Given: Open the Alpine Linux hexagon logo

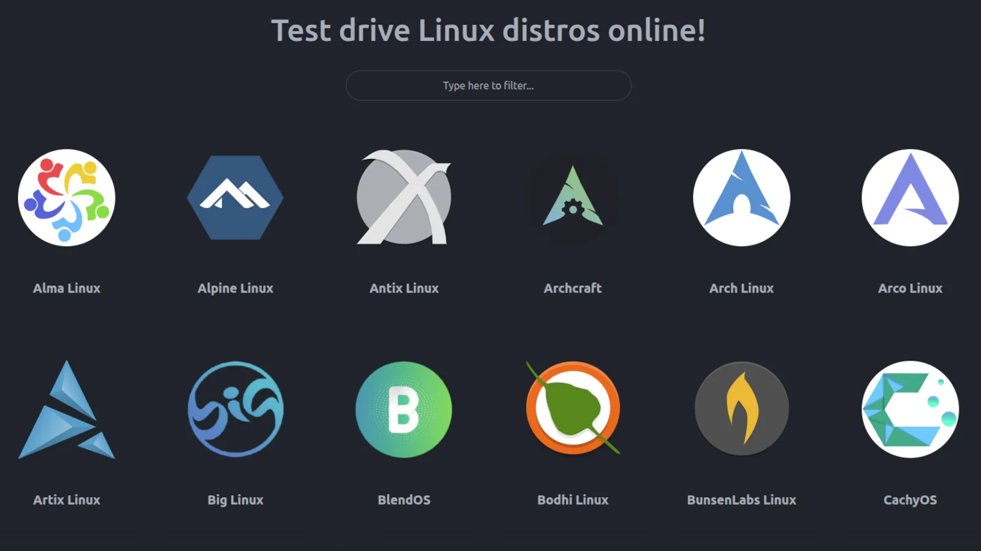Looking at the screenshot, I should [x=235, y=198].
